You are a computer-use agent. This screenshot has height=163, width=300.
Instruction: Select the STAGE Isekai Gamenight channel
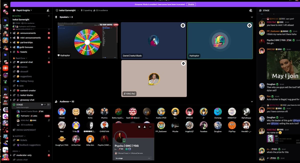31,106
